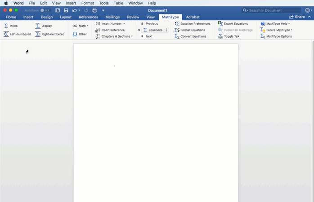Click Toggle TeX
314x202 pixels.
point(229,36)
